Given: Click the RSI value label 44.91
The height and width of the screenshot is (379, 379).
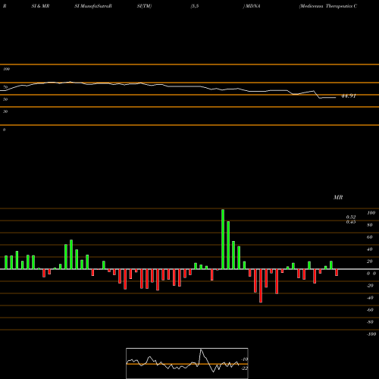Looking at the screenshot, I should point(349,96).
